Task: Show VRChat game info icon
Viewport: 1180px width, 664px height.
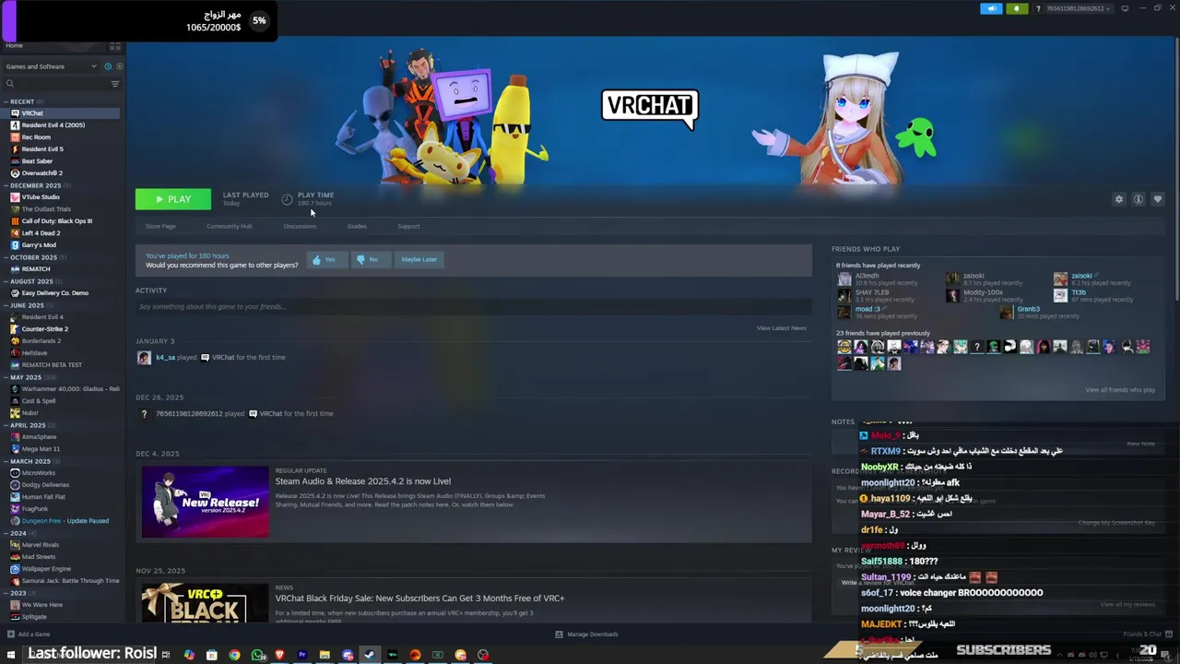Action: point(1139,199)
